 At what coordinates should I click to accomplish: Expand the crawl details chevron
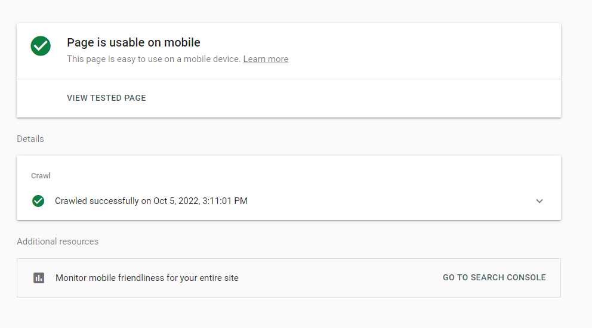(539, 201)
